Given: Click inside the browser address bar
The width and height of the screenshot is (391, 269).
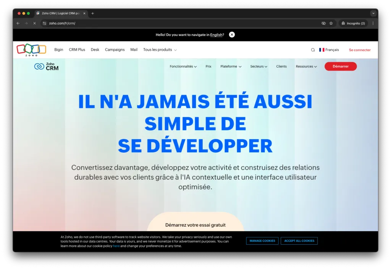Looking at the screenshot, I should coord(115,23).
